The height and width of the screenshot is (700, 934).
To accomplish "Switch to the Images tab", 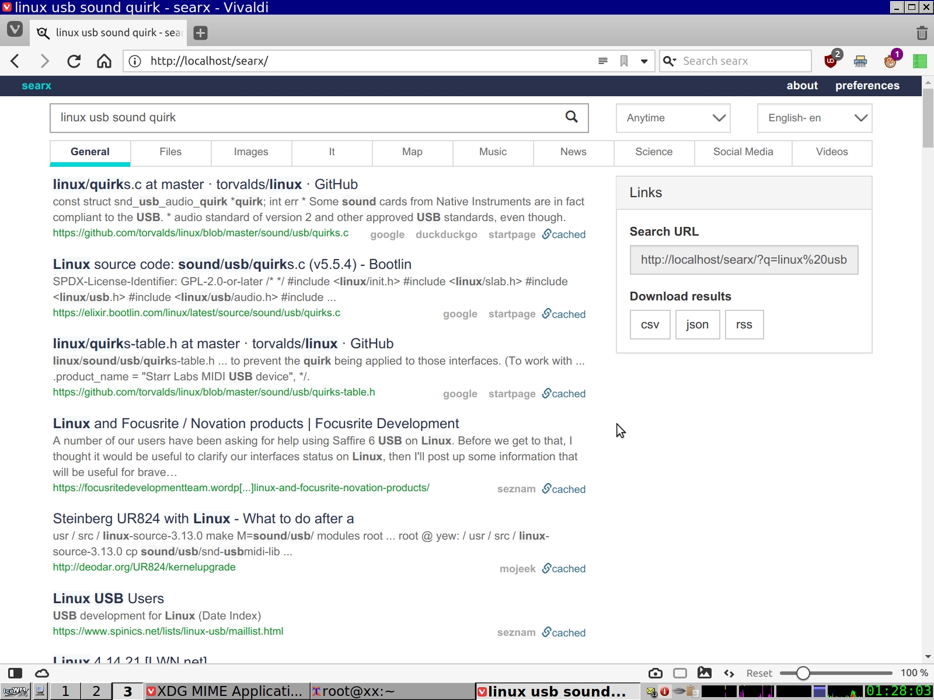I will [x=251, y=152].
